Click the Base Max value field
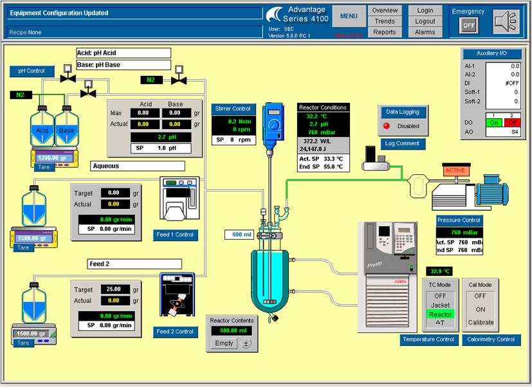The image size is (532, 387). point(176,113)
